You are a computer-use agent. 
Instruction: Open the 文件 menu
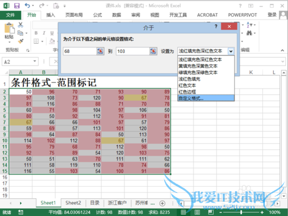[10, 15]
